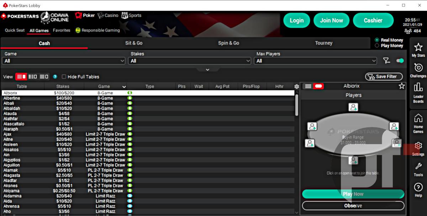Screen dimensions: 427x216
Task: Check the Hide Full Tables box
Action: click(x=64, y=77)
